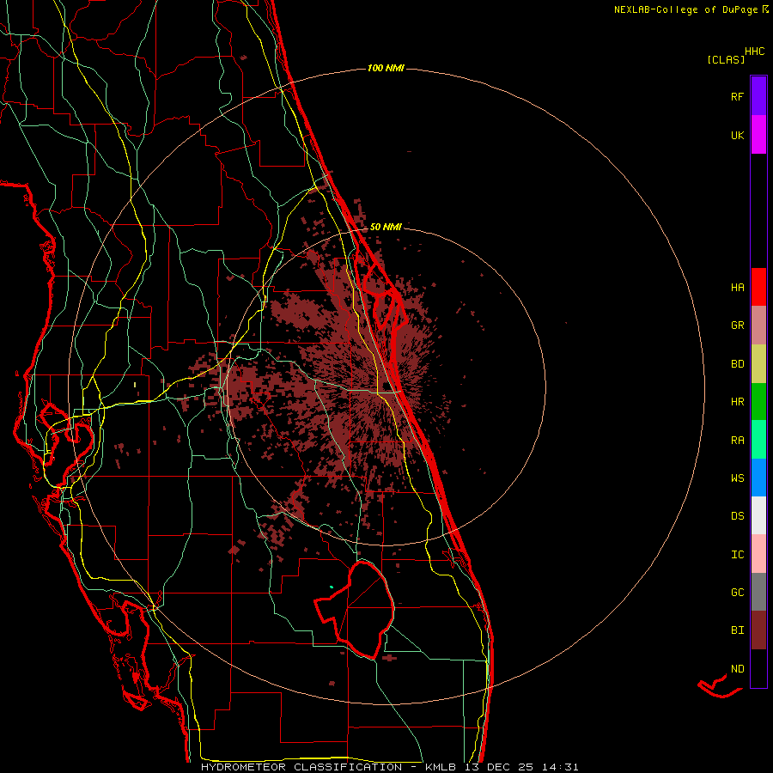Select the BD yellow legend swatch
The image size is (773, 773).
tap(758, 364)
